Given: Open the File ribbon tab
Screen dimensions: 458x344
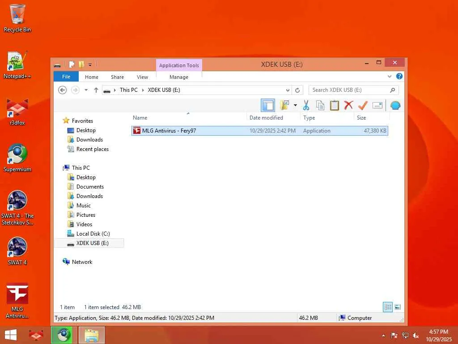Looking at the screenshot, I should click(x=66, y=77).
